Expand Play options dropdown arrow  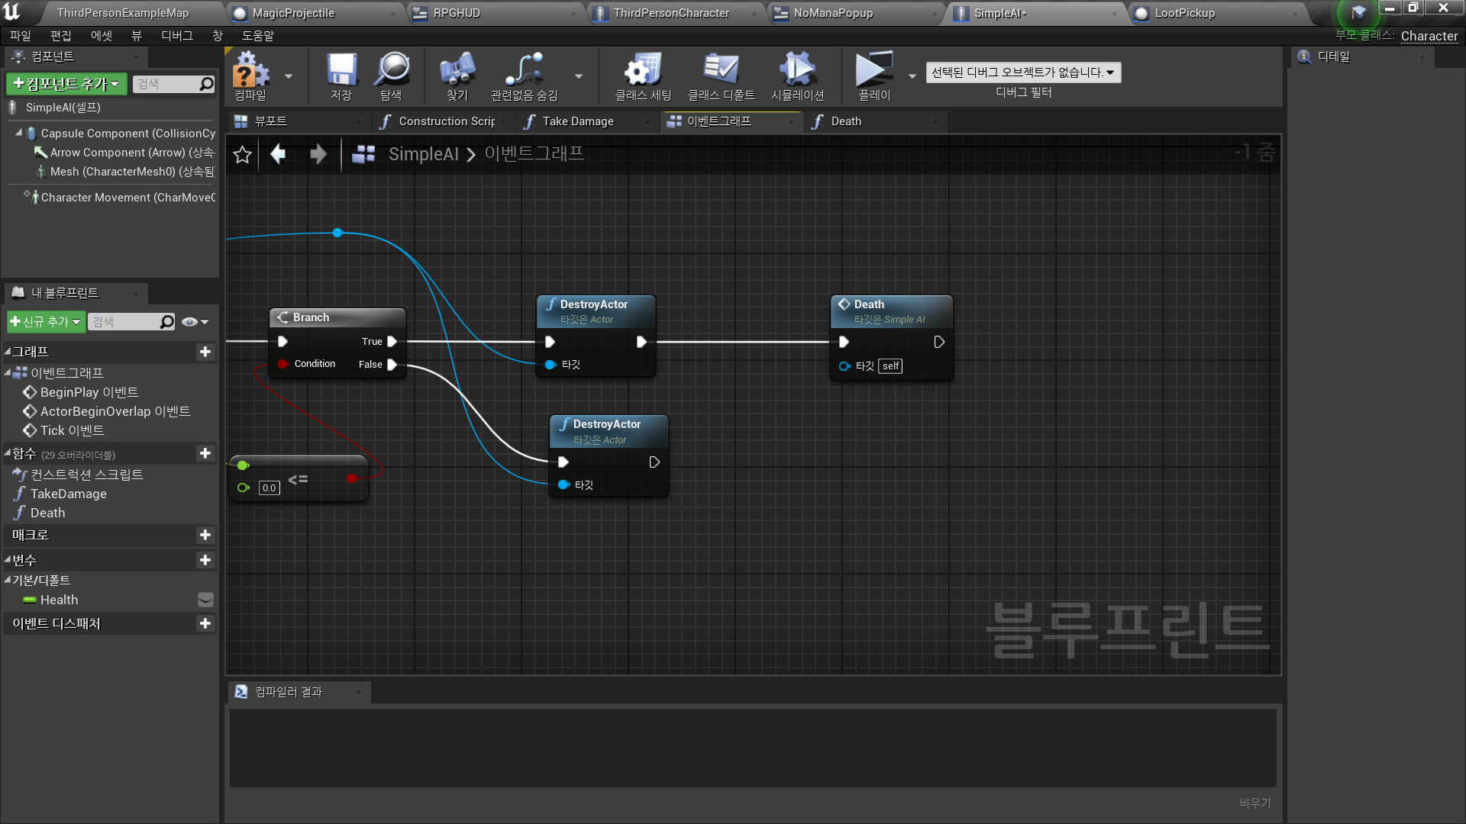[x=912, y=76]
